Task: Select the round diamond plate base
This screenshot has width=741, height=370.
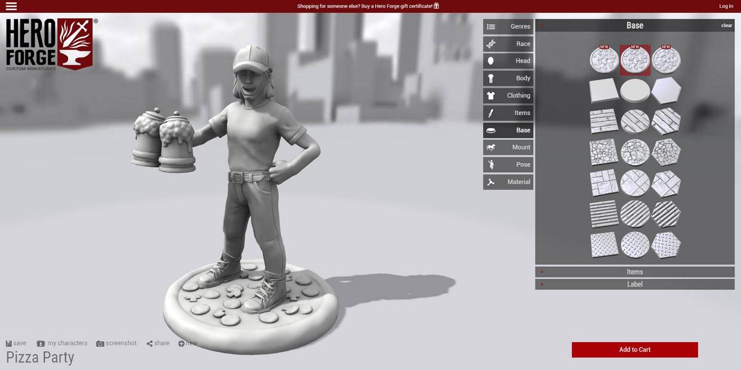Action: (635, 245)
